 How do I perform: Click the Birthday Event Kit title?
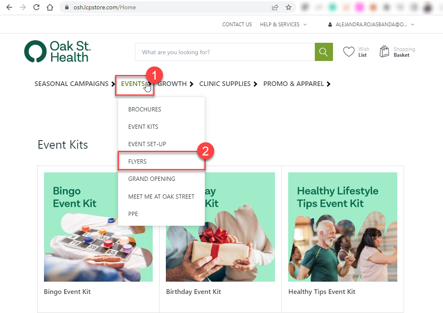[x=193, y=292]
